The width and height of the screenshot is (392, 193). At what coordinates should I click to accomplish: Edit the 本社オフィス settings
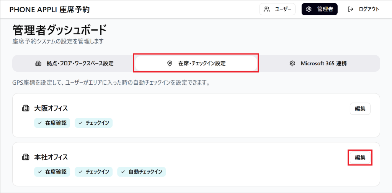(360, 158)
